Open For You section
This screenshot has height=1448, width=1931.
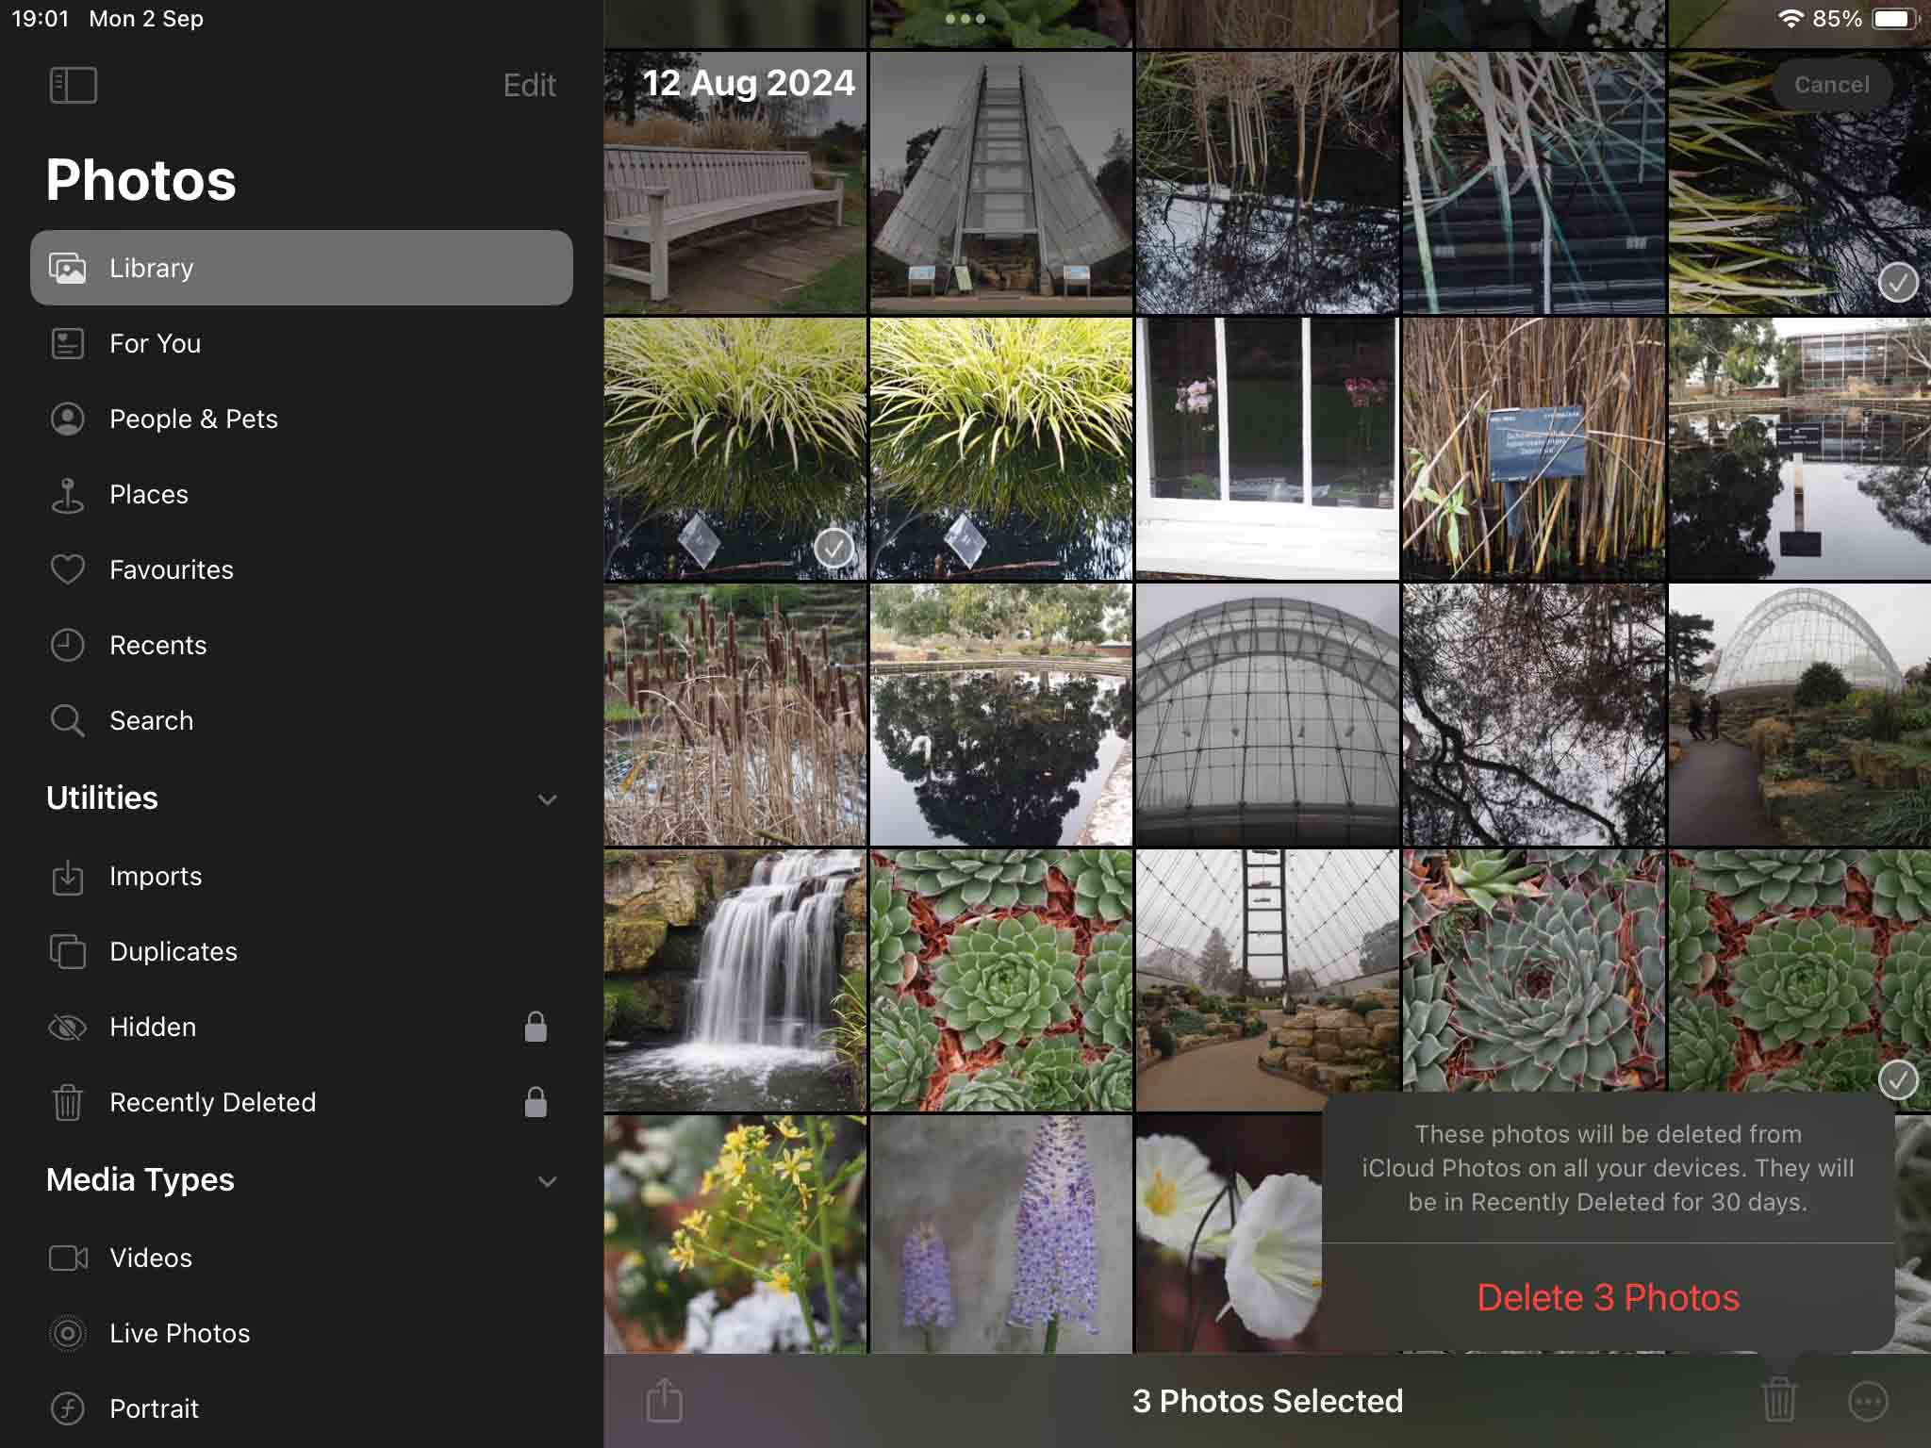click(x=154, y=342)
